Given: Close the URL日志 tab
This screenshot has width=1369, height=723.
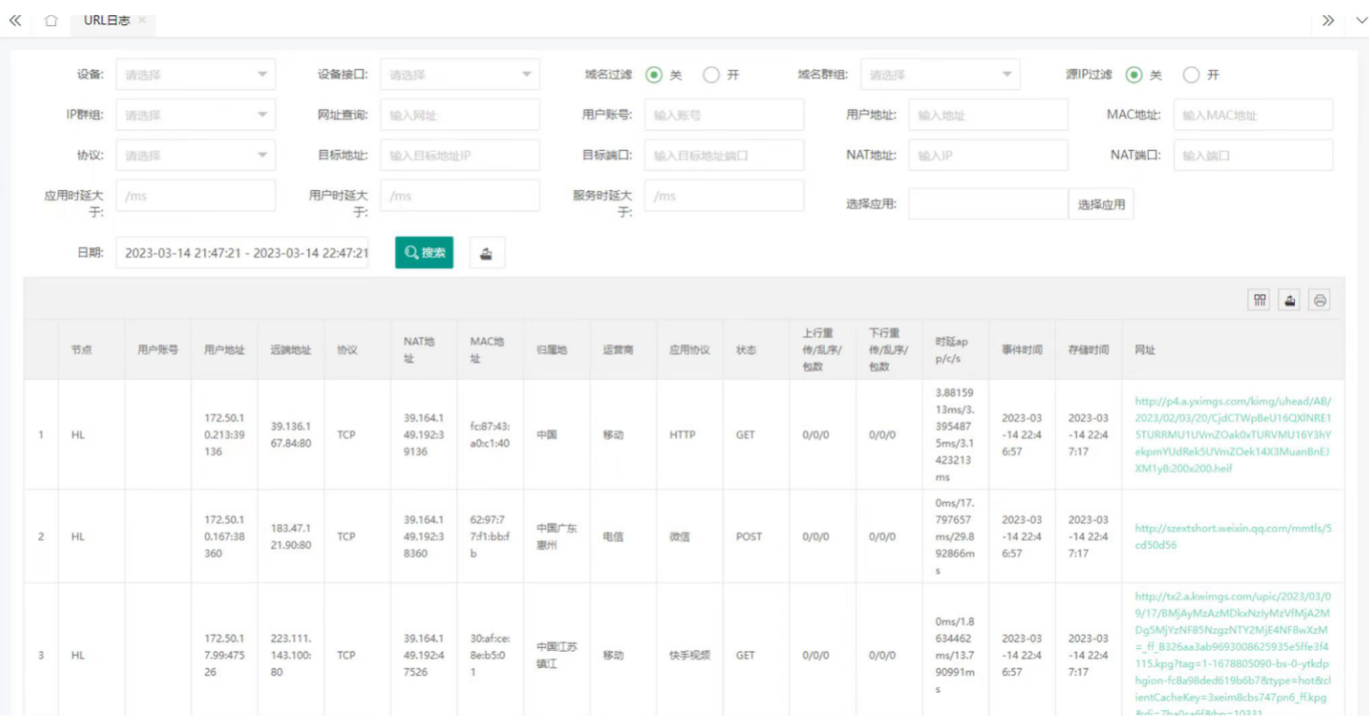Looking at the screenshot, I should click(141, 20).
